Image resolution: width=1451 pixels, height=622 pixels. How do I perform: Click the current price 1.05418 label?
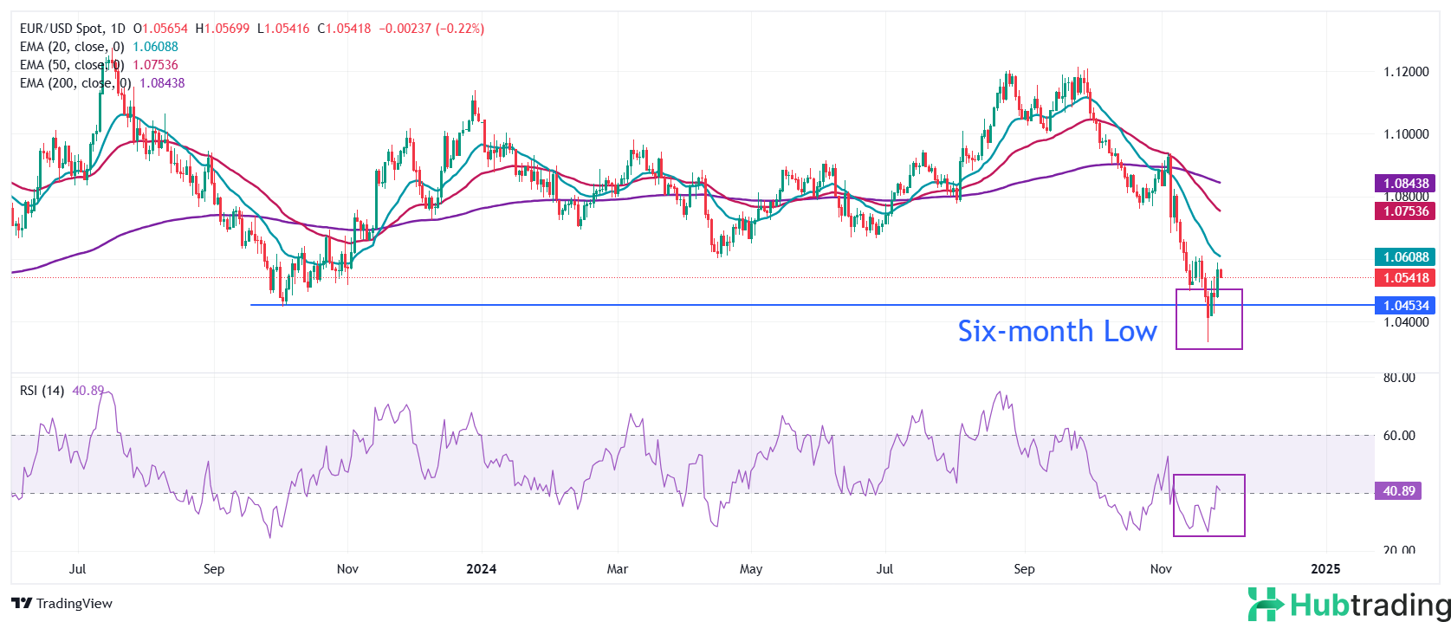[1405, 278]
